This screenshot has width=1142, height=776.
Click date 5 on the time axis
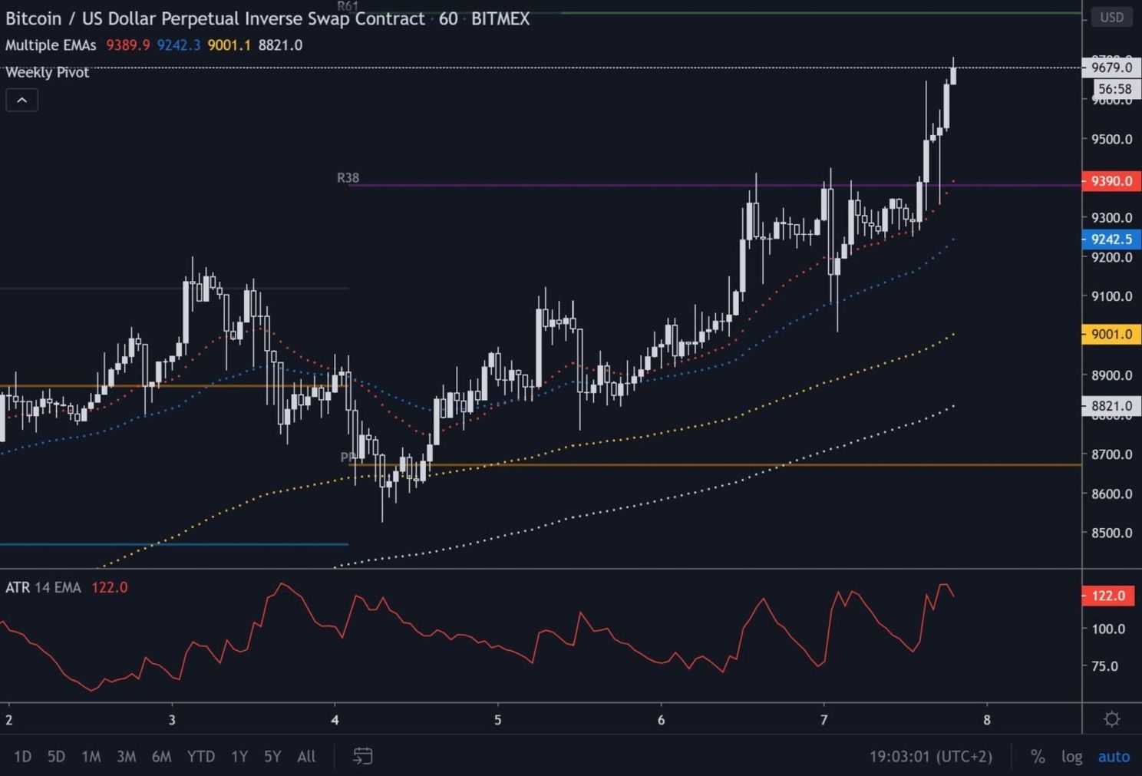pos(497,720)
